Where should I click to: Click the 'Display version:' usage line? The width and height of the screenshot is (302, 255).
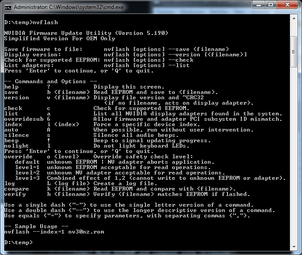click(125, 55)
